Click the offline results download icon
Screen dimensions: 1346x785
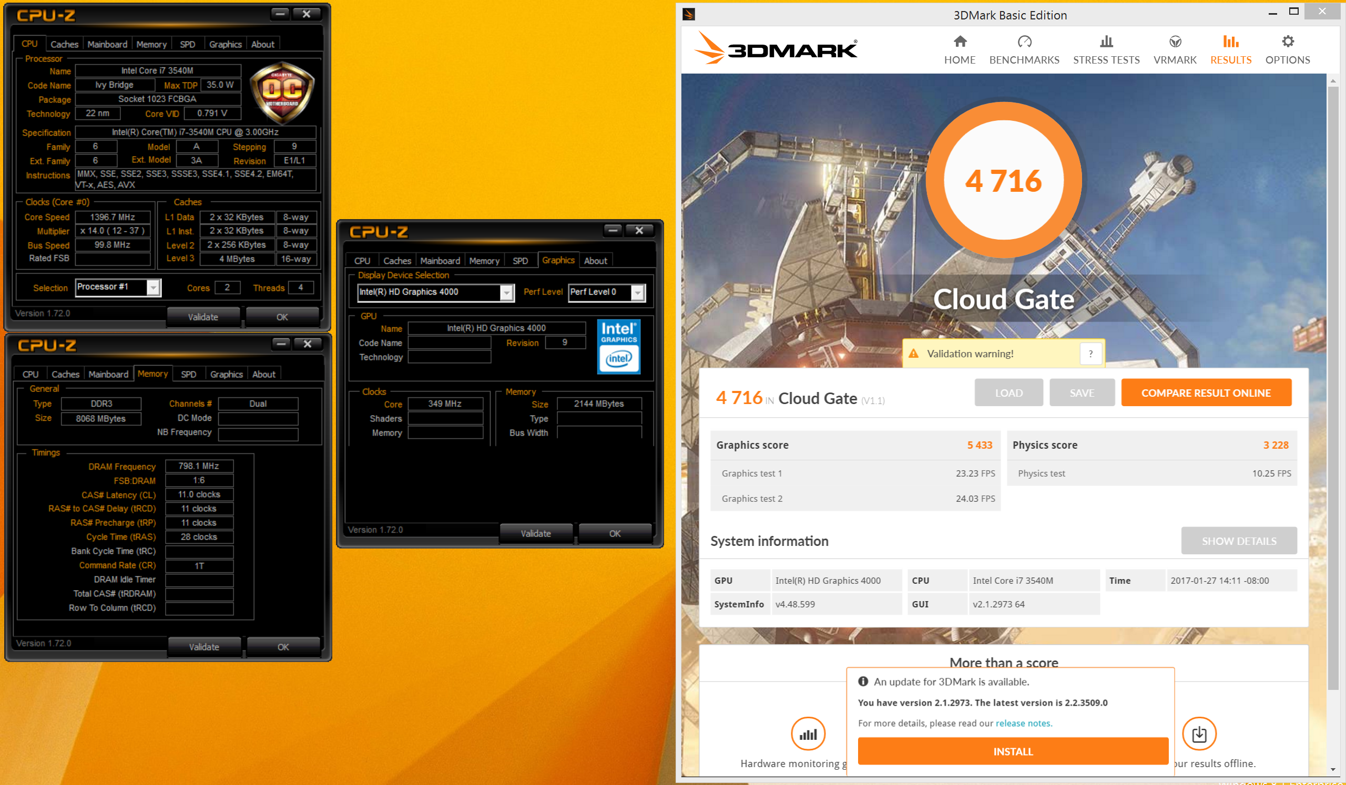click(x=1199, y=734)
